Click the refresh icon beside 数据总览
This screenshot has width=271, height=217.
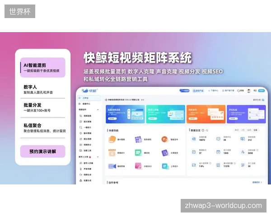tap(207, 130)
